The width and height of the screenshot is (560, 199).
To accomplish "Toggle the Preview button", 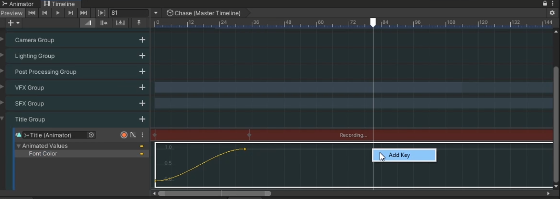I will (x=12, y=13).
